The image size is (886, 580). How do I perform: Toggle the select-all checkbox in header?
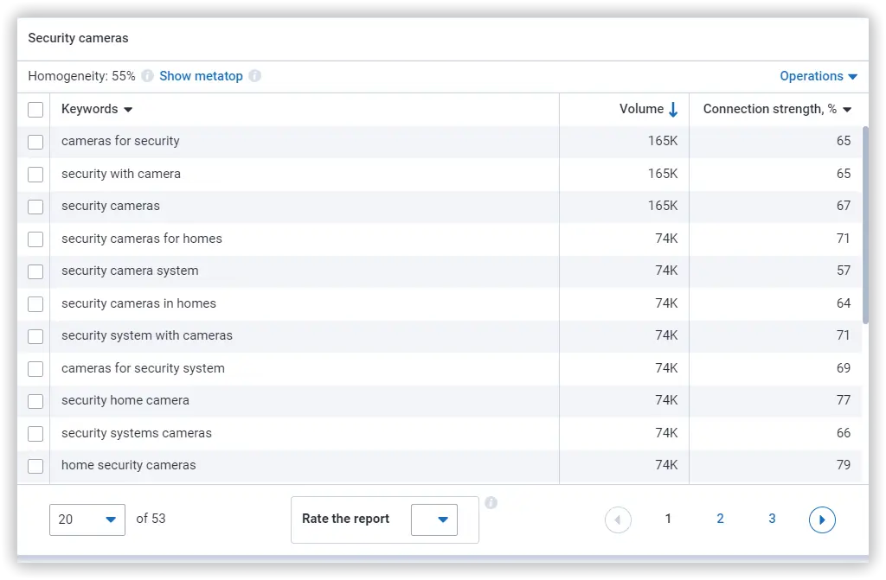[35, 110]
